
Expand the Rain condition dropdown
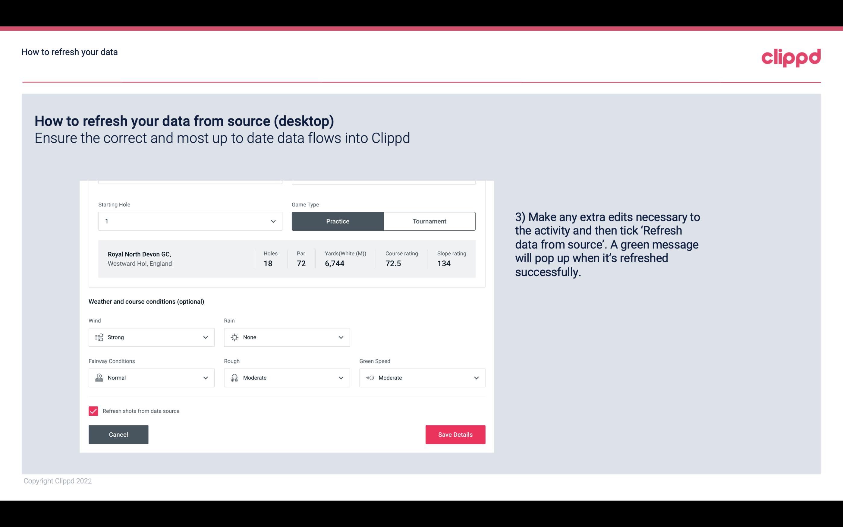point(340,337)
